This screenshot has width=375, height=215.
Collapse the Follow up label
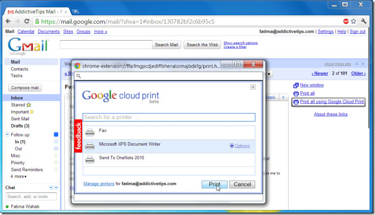tap(7, 134)
